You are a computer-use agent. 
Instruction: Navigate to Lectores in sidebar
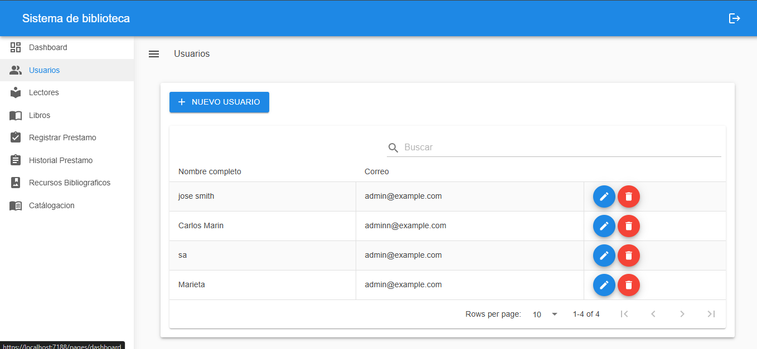(x=44, y=92)
